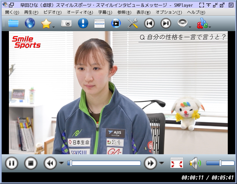Open the 参照(B) menu
This screenshot has width=237, height=184.
click(x=124, y=12)
